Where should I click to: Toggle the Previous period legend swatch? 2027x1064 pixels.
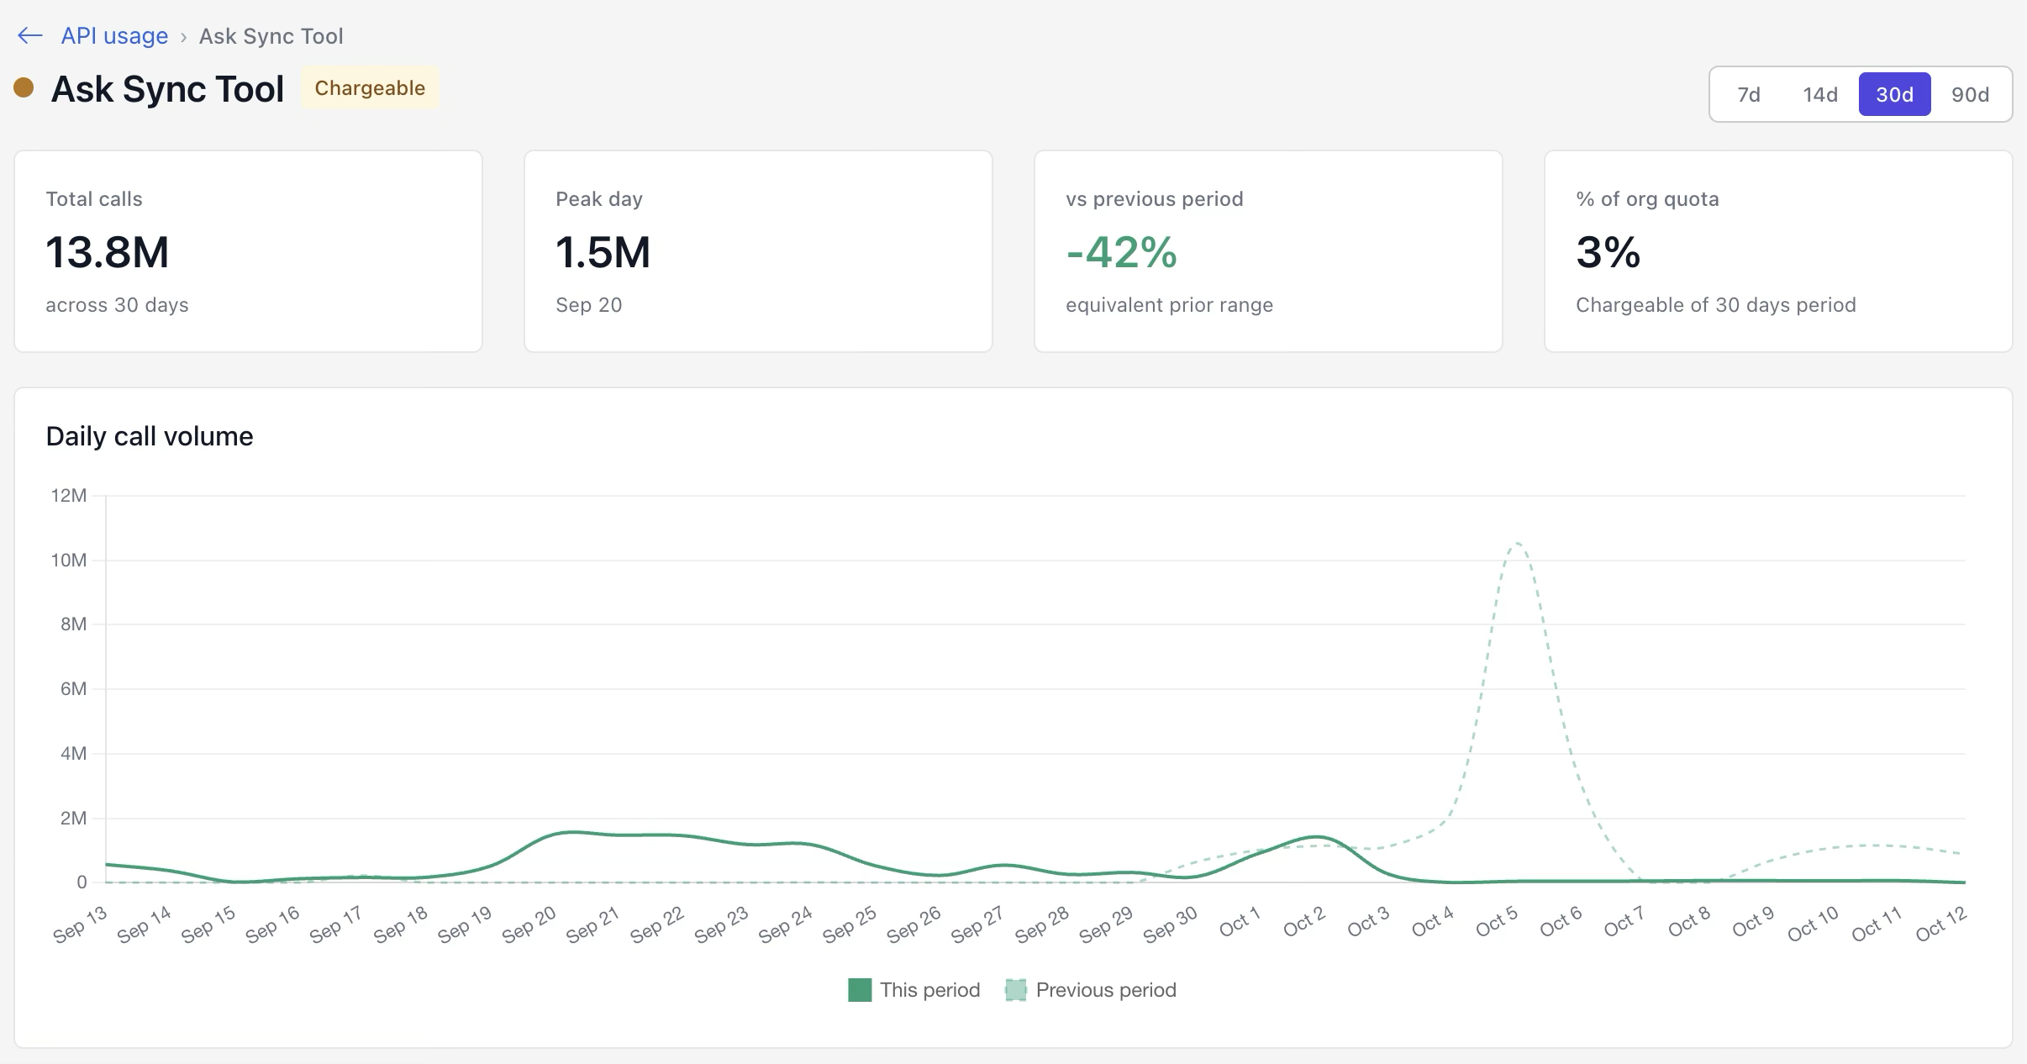click(1016, 990)
